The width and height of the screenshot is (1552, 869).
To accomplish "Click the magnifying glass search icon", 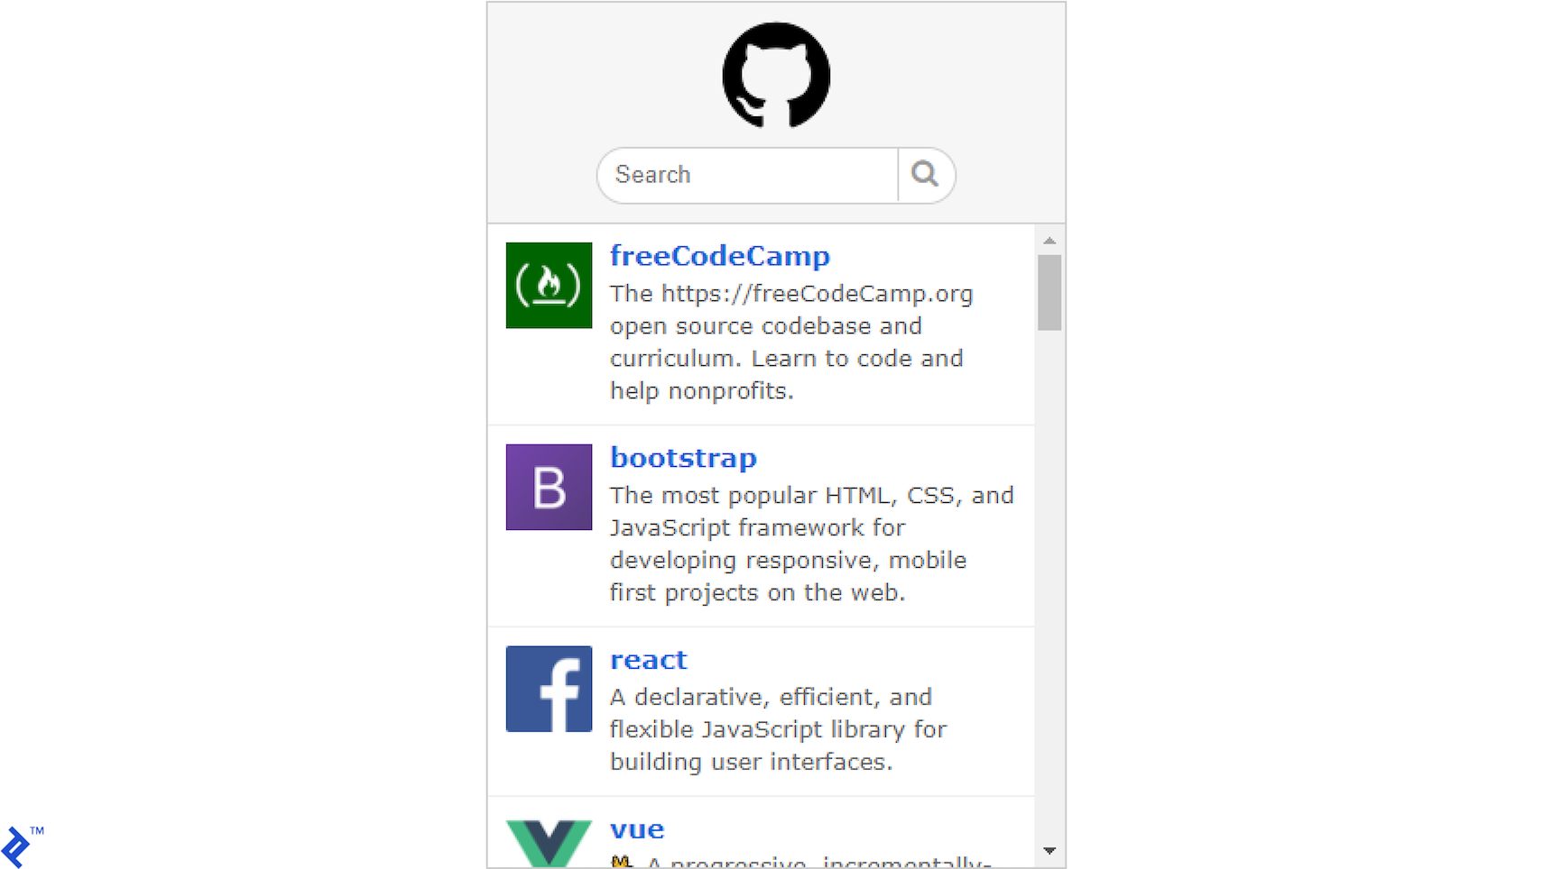I will pyautogui.click(x=926, y=174).
